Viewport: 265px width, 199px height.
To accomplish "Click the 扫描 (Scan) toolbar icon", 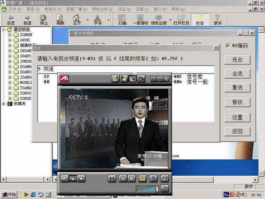I will pos(122,20).
